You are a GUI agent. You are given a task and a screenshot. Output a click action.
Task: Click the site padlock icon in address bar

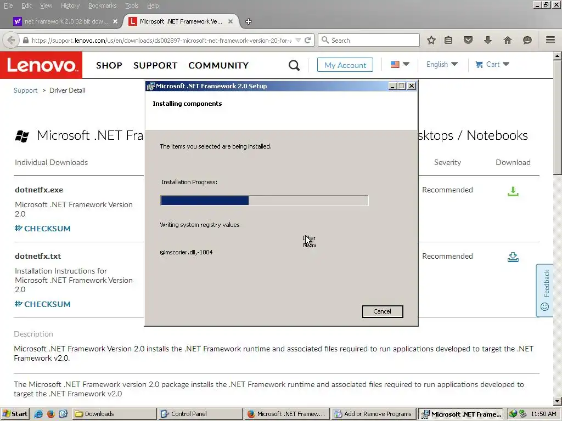click(26, 41)
